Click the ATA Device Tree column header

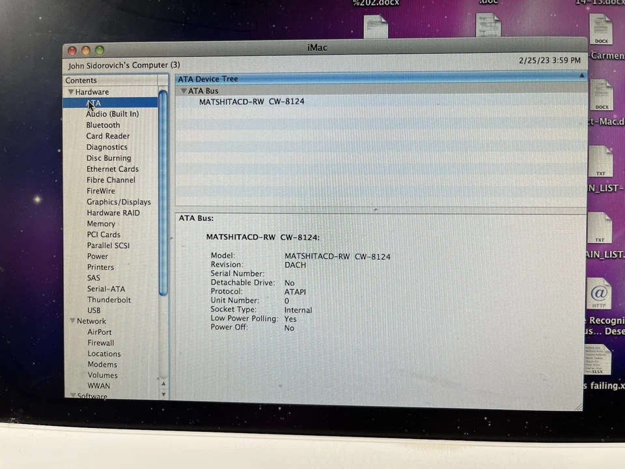tap(208, 79)
